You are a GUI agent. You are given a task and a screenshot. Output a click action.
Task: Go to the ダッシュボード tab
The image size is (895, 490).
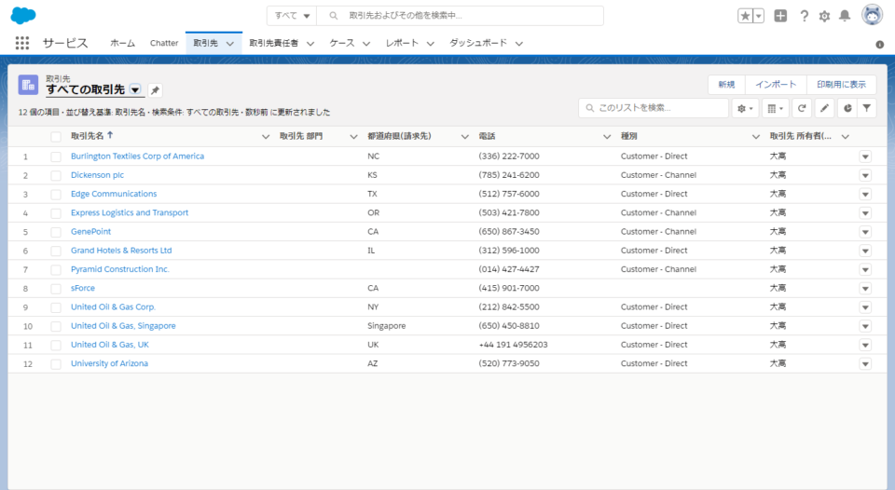pos(477,43)
